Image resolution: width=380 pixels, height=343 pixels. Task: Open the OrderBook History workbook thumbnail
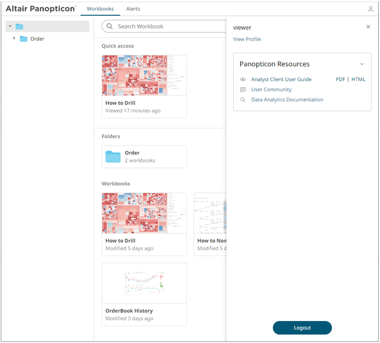144,283
